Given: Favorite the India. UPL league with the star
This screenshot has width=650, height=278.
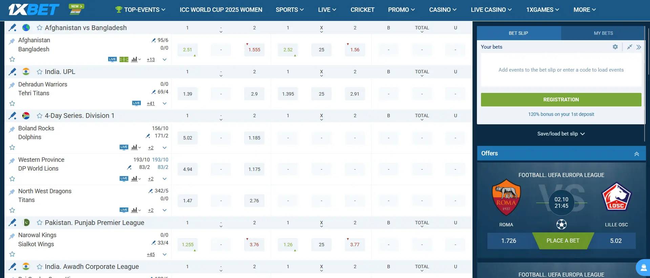Looking at the screenshot, I should tap(40, 72).
